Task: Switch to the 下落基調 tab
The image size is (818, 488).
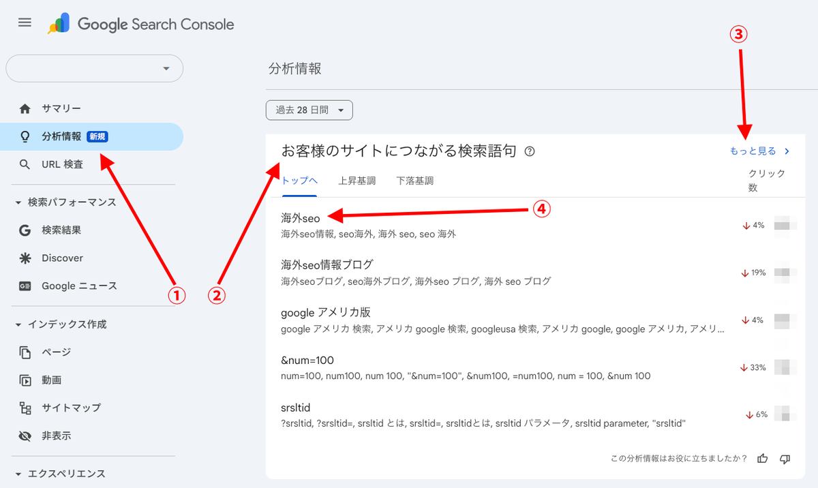Action: pyautogui.click(x=414, y=181)
